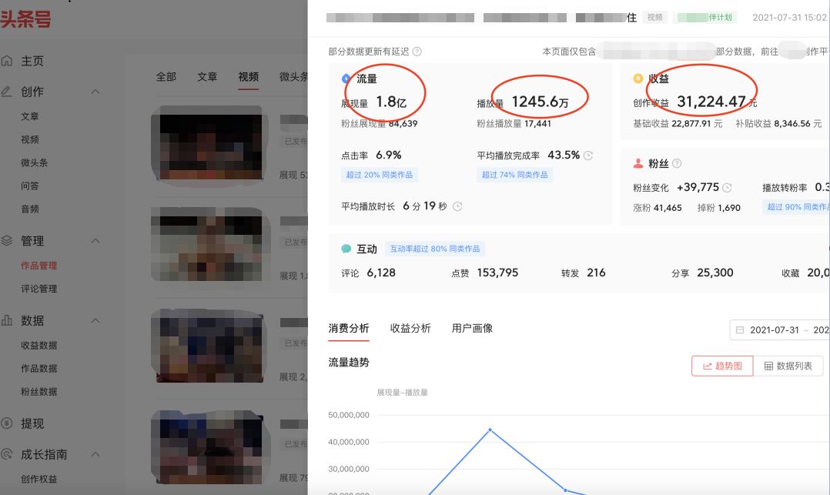Click the fourth video thumbnail in the list
The height and width of the screenshot is (495, 830).
(209, 447)
